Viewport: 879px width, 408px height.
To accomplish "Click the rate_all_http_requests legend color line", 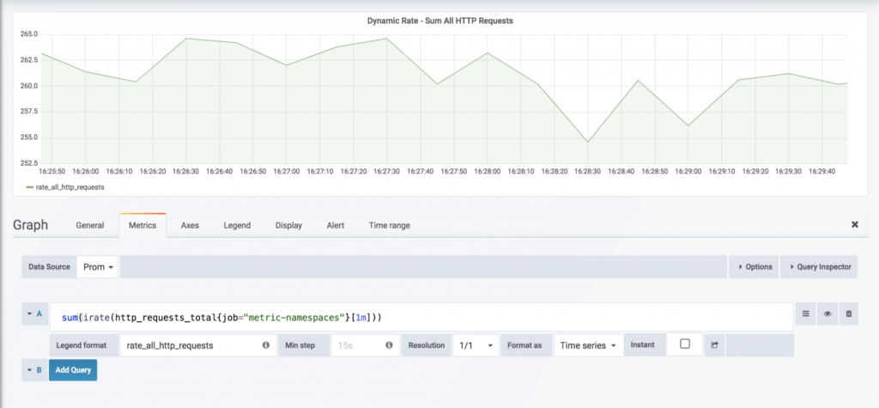I will coord(30,186).
